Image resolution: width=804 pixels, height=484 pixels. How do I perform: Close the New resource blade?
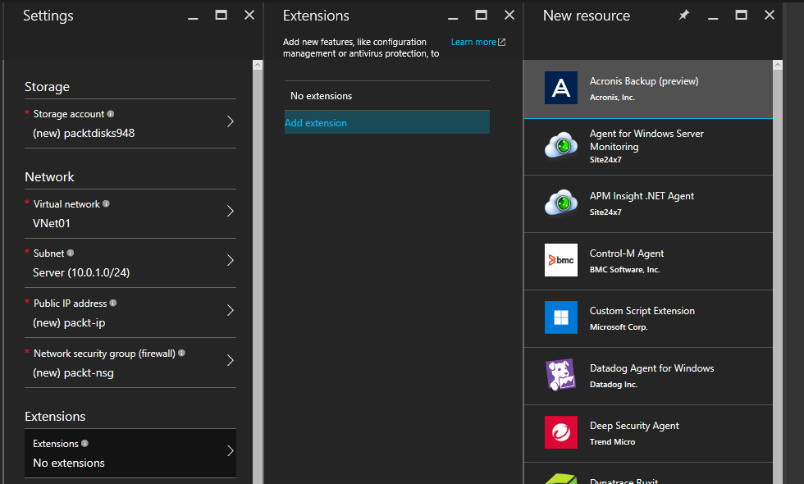[x=770, y=16]
